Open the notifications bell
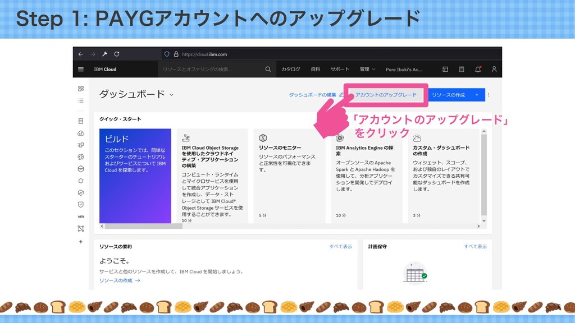 (x=478, y=69)
